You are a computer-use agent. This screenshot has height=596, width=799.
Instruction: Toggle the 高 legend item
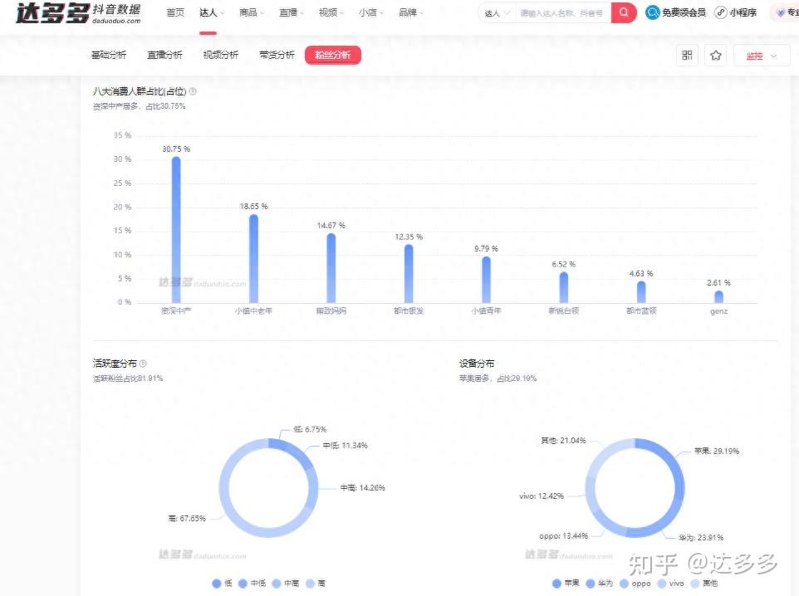click(316, 584)
